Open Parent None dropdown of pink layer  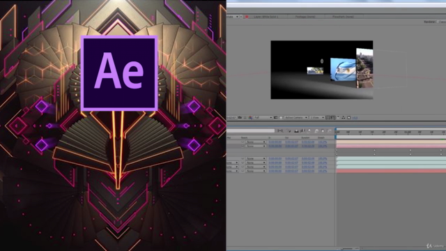click(256, 146)
